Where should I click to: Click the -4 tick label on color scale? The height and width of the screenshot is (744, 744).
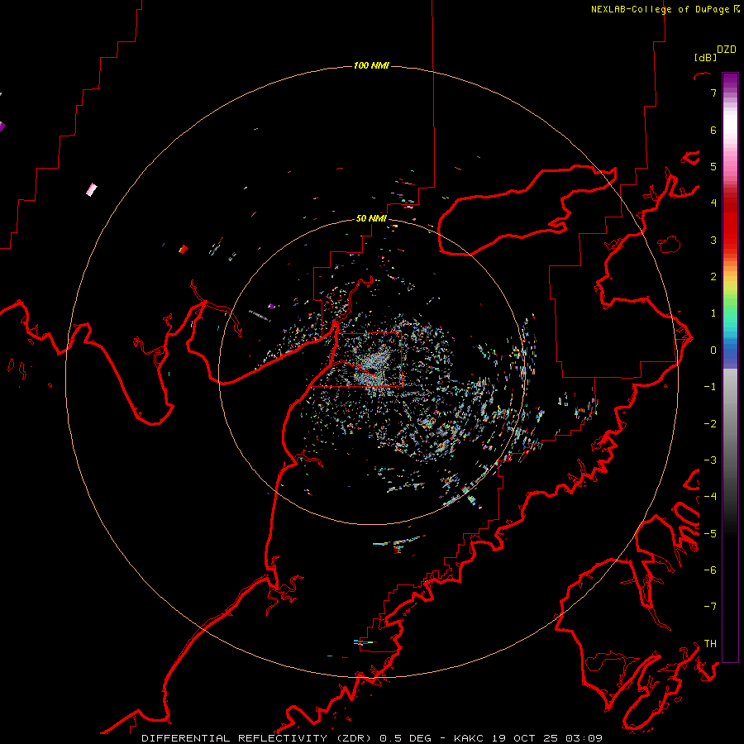(x=710, y=497)
